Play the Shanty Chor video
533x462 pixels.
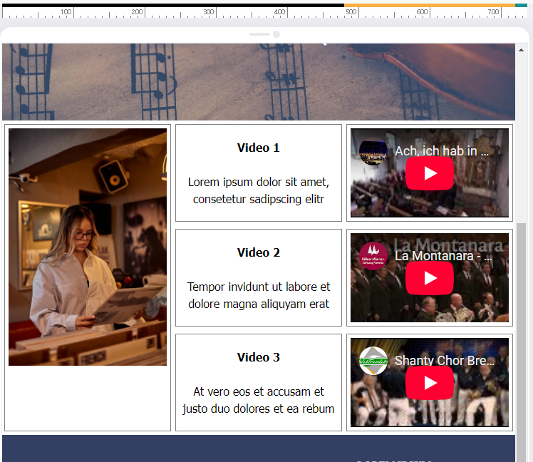tap(430, 383)
